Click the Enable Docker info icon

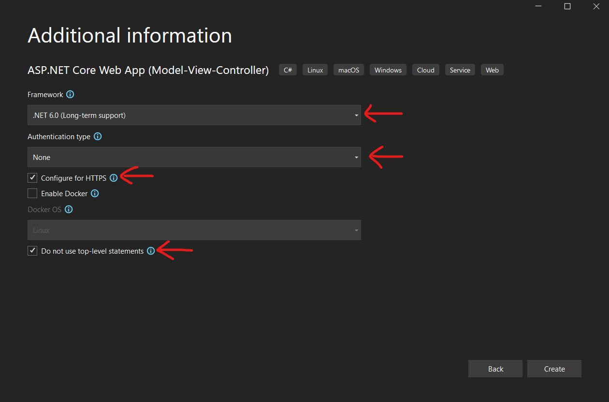95,193
